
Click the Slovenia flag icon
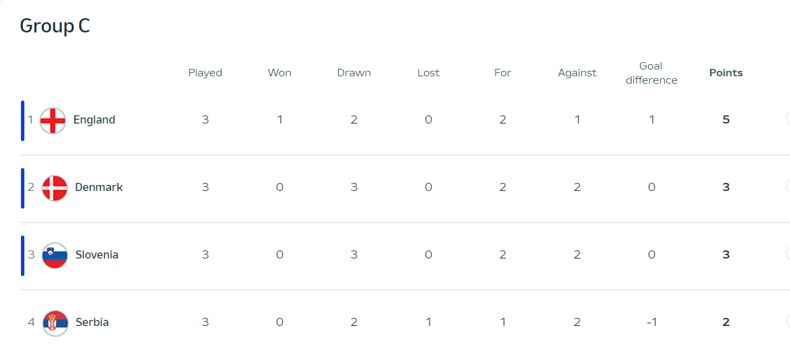pos(54,255)
